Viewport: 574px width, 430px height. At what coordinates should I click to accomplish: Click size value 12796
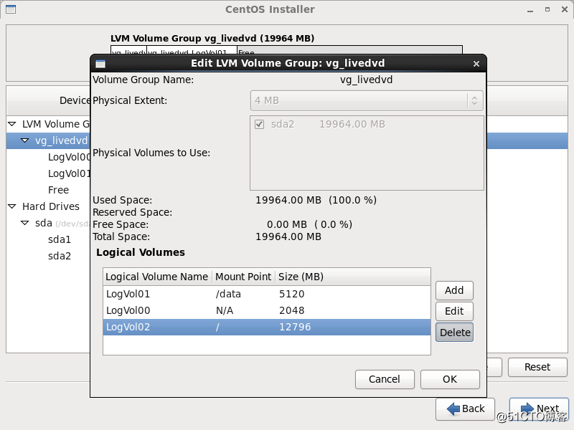295,327
